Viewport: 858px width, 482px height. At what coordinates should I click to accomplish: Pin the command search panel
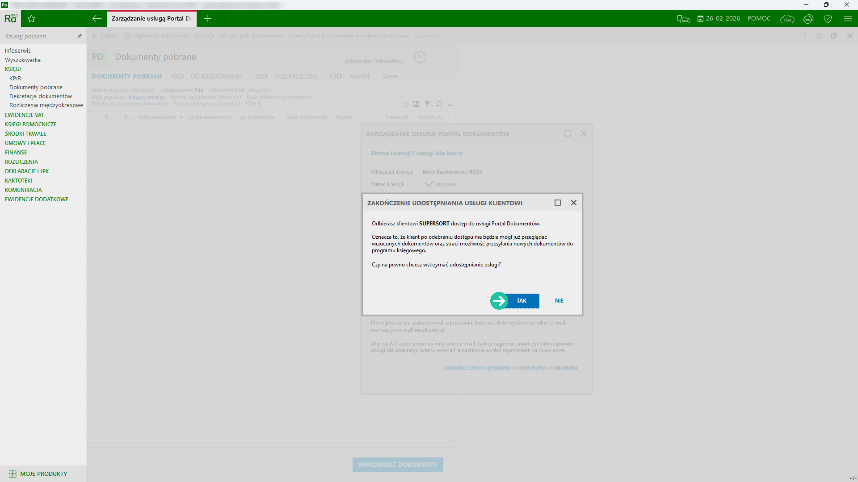[x=80, y=36]
